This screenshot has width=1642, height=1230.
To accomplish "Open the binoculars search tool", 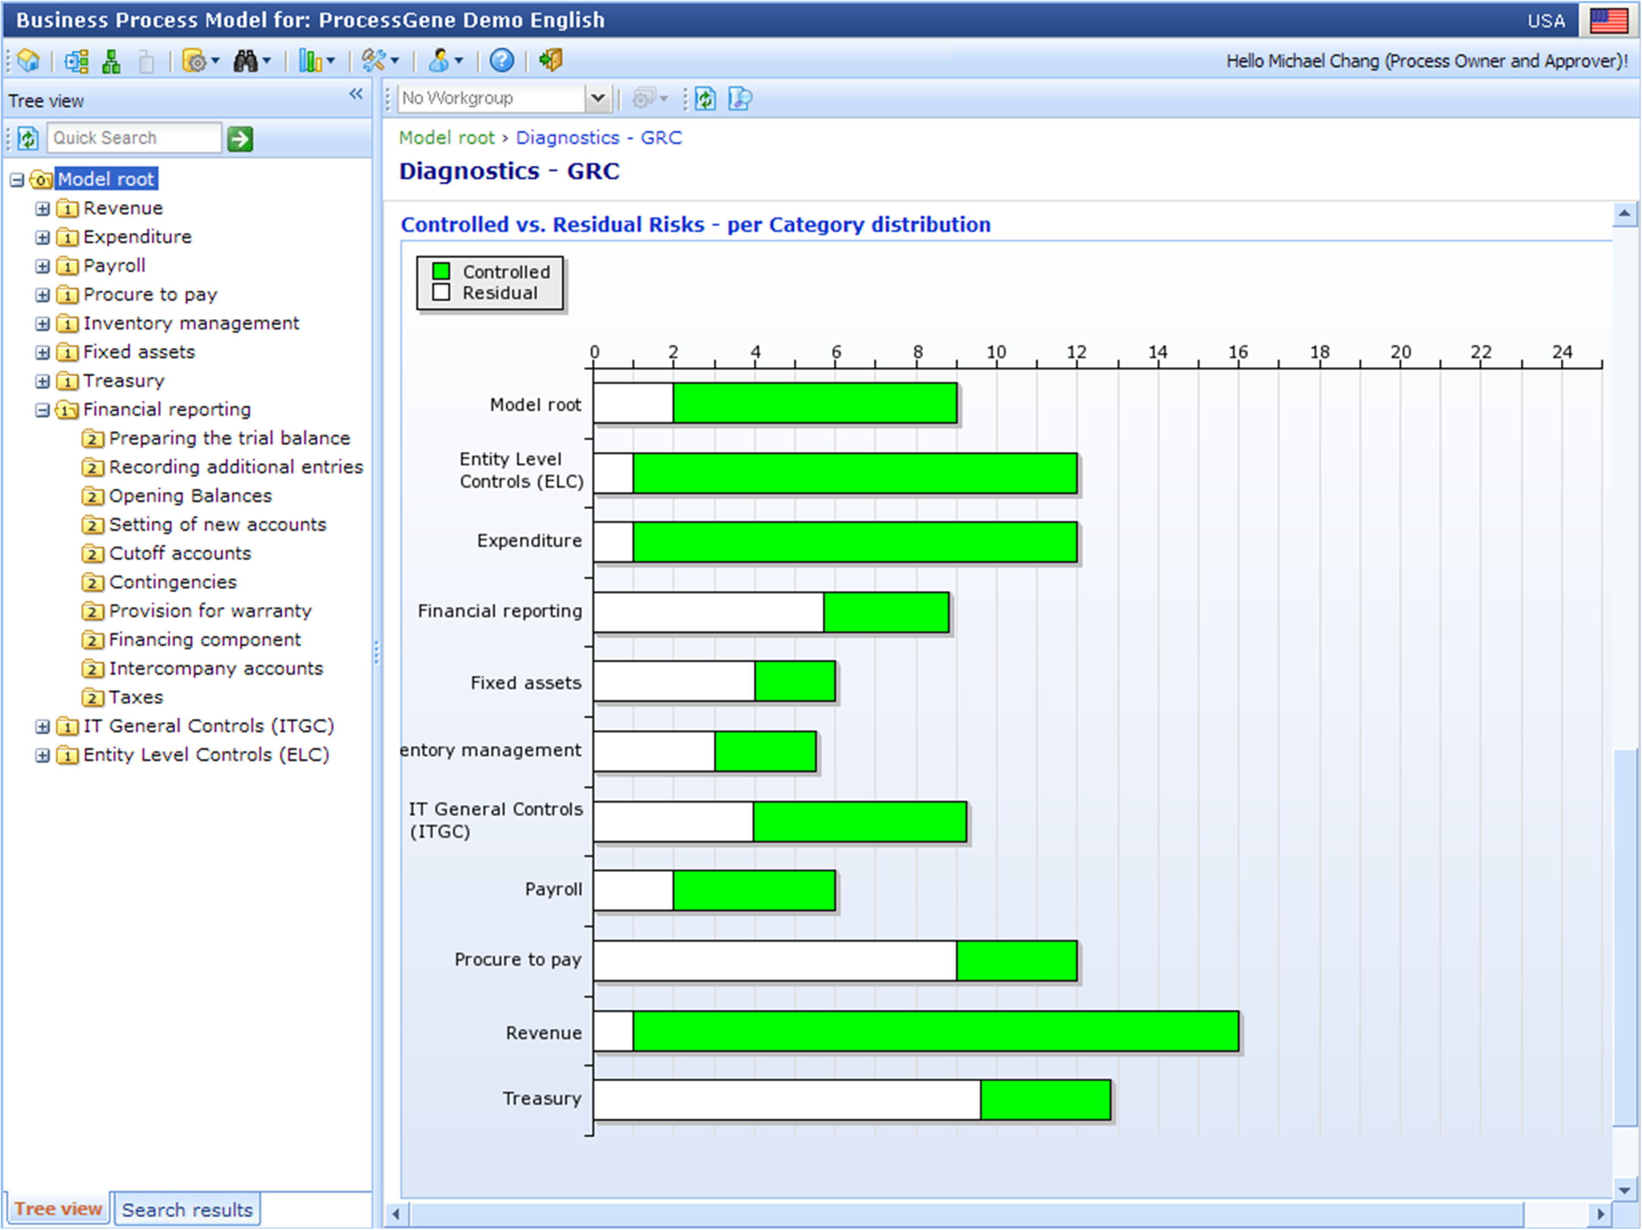I will tap(245, 61).
